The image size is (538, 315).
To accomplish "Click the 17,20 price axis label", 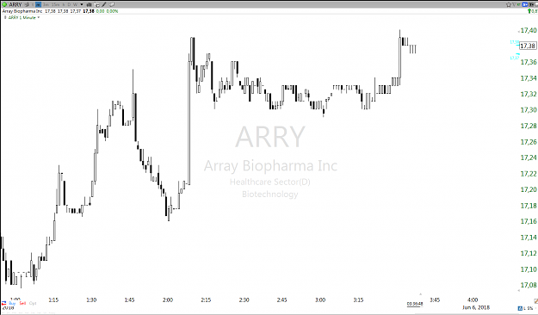I will (529, 189).
